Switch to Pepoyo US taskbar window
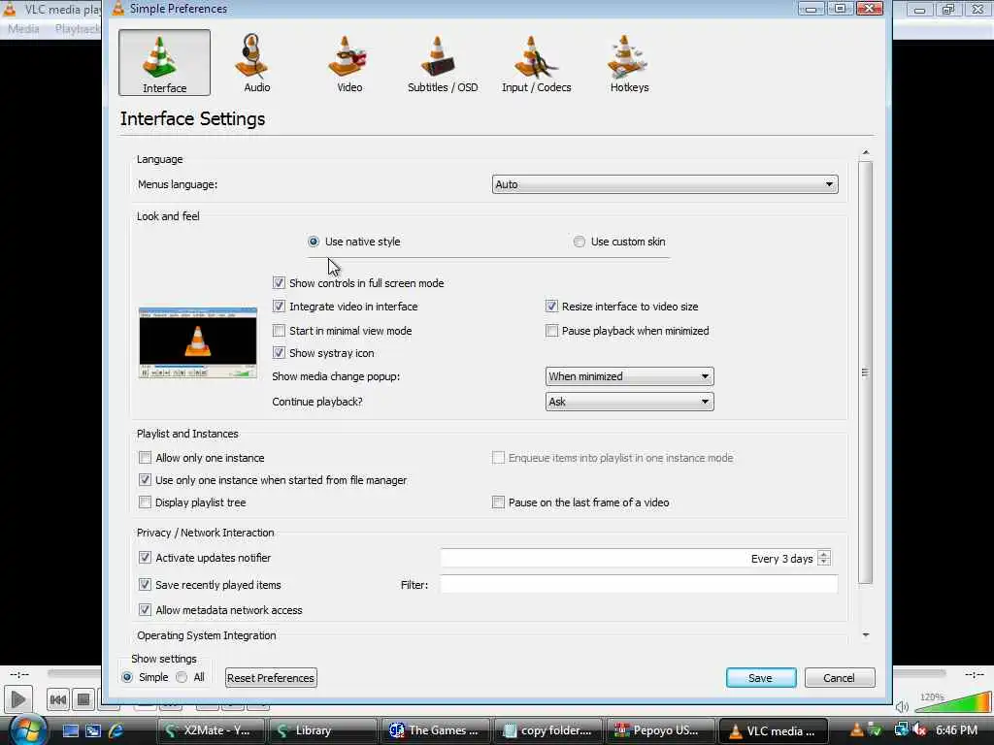The image size is (994, 745). point(659,730)
